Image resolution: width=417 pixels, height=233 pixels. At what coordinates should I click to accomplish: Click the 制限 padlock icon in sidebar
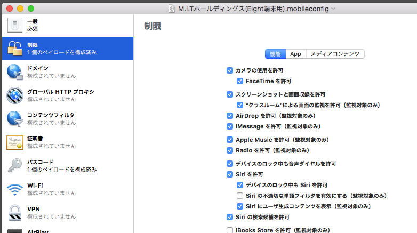pyautogui.click(x=14, y=49)
